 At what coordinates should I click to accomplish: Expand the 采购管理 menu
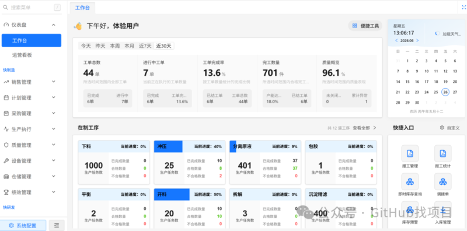coord(54,113)
